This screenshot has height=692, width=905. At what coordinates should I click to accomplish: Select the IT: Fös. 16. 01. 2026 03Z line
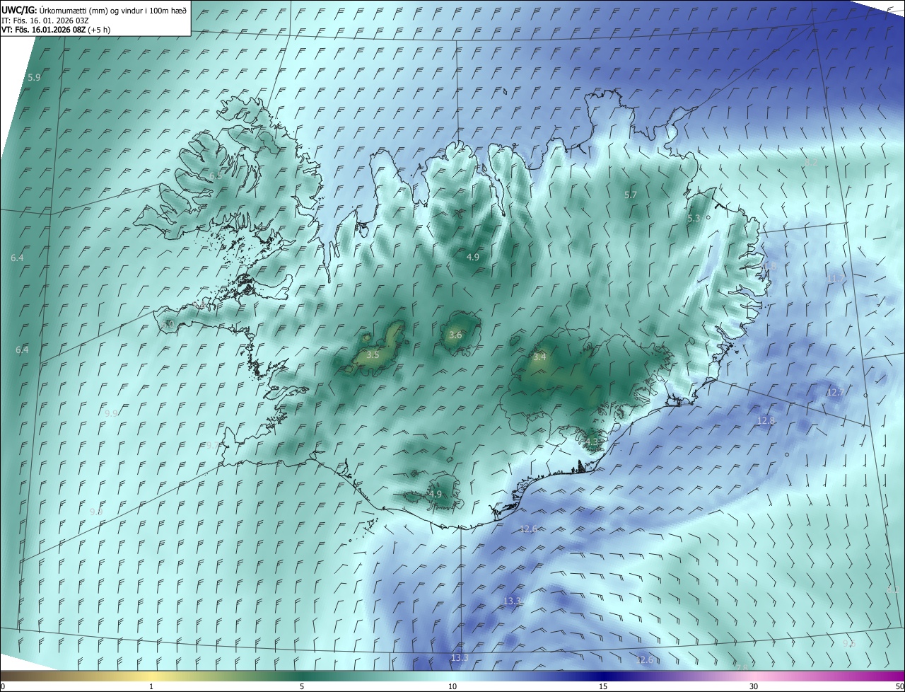(x=45, y=21)
